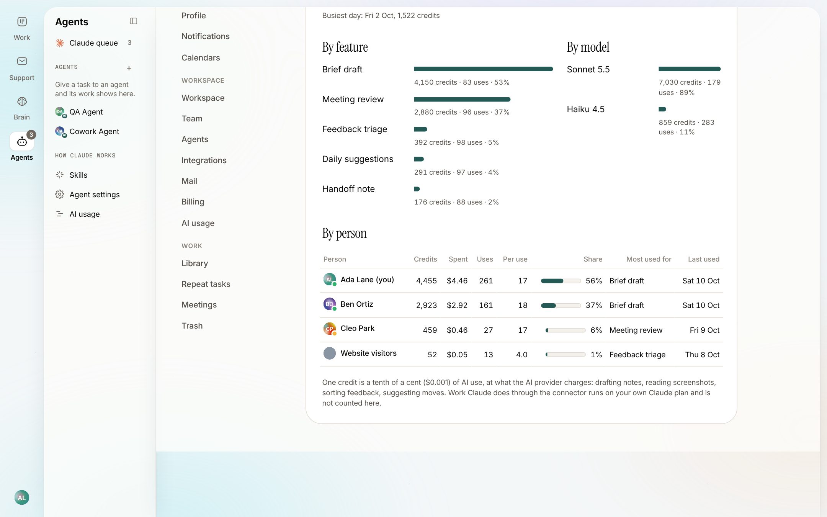827x517 pixels.
Task: Click the Cowork Agent avatar
Action: (x=60, y=131)
